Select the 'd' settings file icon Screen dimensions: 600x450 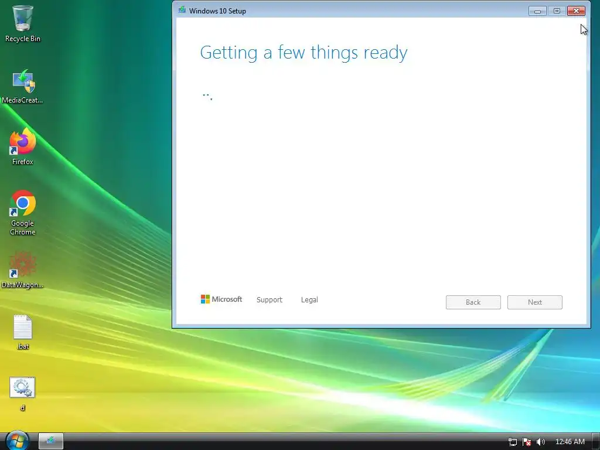click(x=23, y=394)
